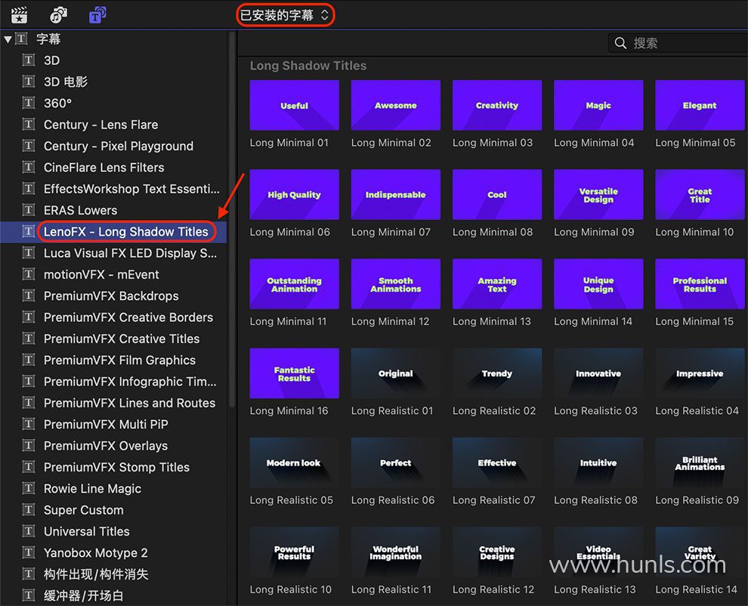Select the Long Realistic 11 'Wonderful Imagination' thumbnail
The height and width of the screenshot is (606, 748).
[x=395, y=552]
